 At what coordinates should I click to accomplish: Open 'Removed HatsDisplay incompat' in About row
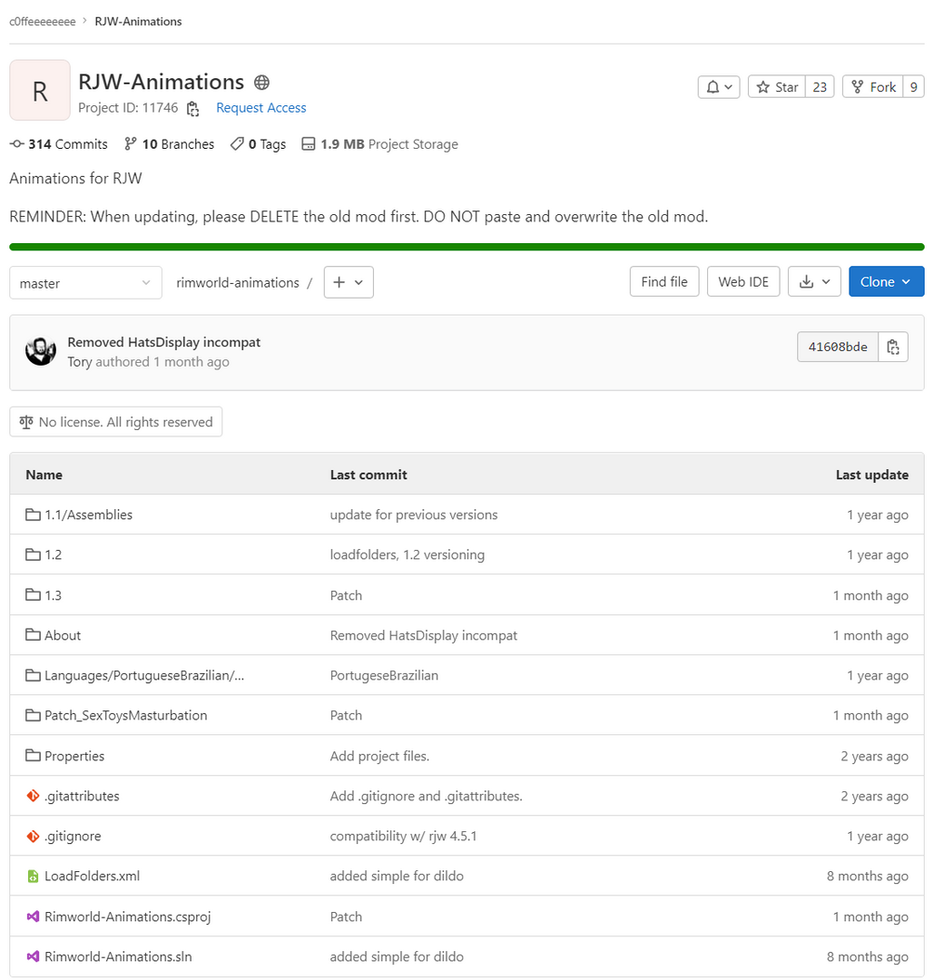click(x=424, y=635)
